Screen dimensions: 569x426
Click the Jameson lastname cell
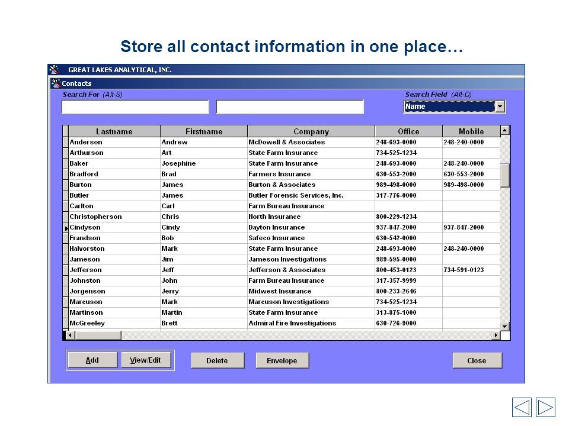pos(114,259)
